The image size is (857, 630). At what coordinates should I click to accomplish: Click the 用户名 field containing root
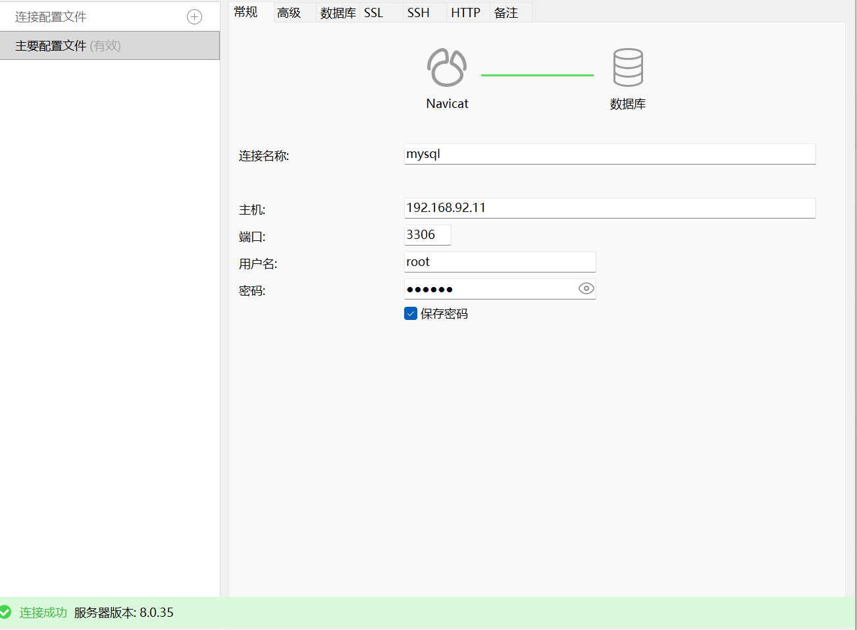click(500, 262)
